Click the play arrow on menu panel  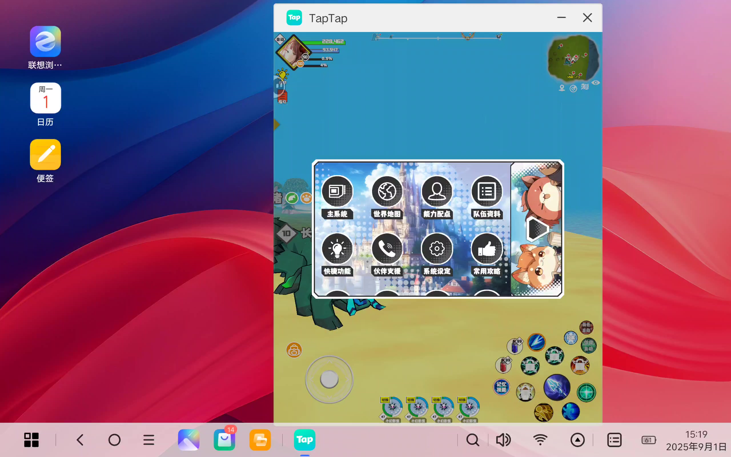(x=537, y=229)
